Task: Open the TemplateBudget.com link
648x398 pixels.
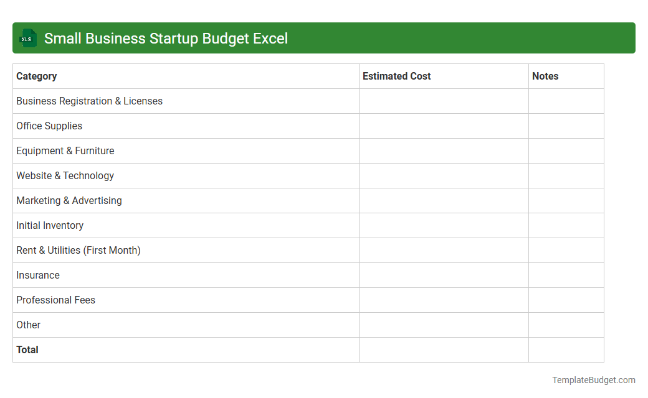Action: (593, 379)
